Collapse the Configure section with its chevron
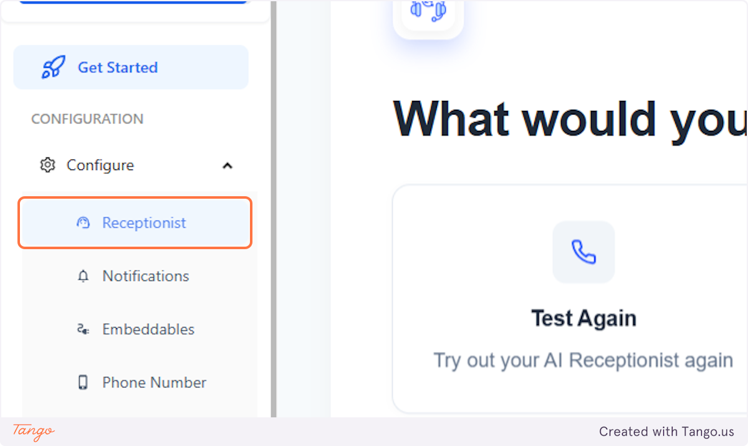The width and height of the screenshot is (748, 446). pos(227,165)
